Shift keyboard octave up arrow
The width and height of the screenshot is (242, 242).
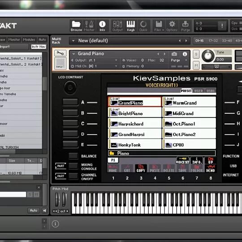click(67, 211)
